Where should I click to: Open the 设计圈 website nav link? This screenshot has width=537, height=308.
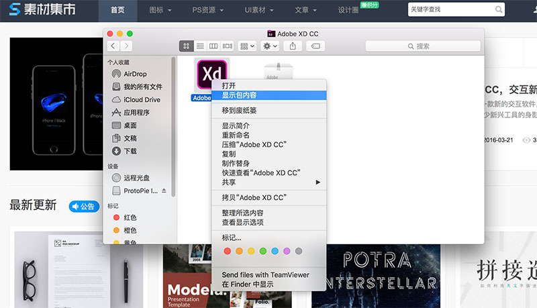point(348,10)
